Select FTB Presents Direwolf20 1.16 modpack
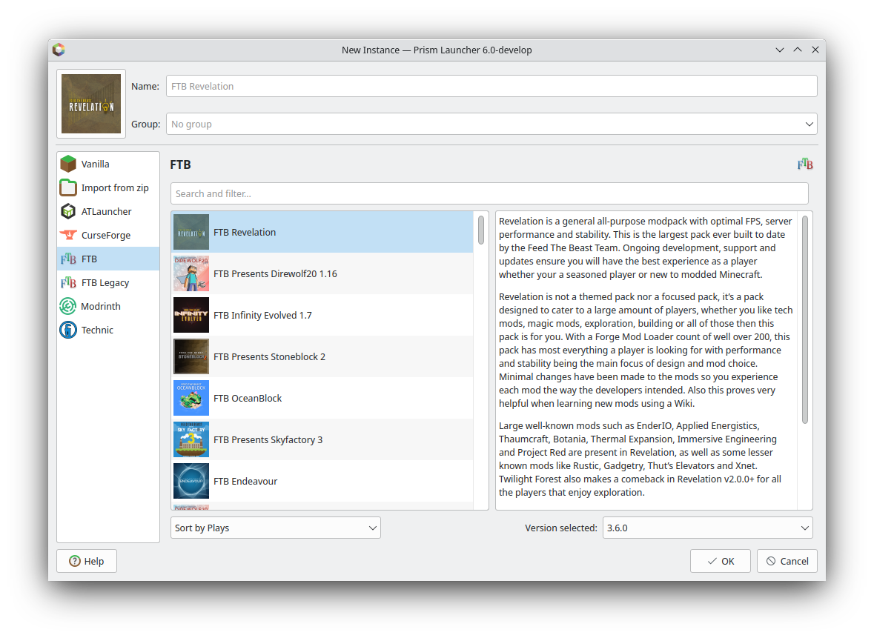This screenshot has height=638, width=874. (322, 273)
